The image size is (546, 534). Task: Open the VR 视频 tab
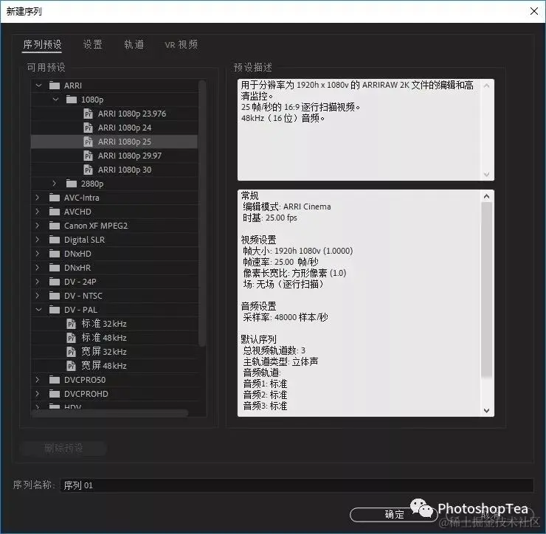coord(181,44)
